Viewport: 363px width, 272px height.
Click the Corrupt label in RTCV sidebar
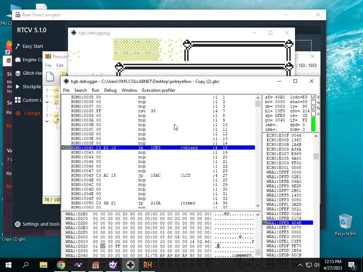pyautogui.click(x=32, y=113)
